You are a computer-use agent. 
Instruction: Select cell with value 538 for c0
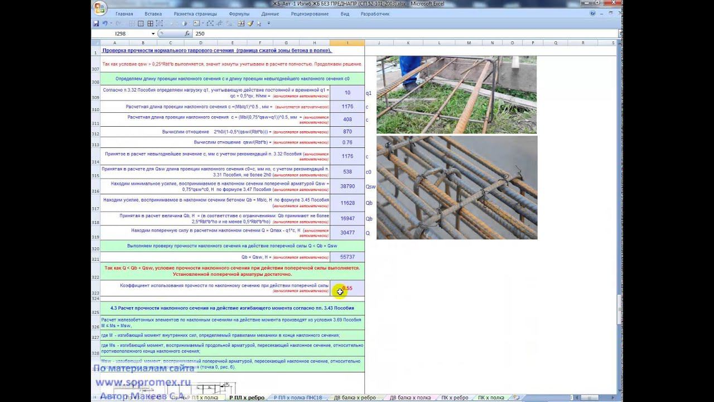[x=348, y=172]
